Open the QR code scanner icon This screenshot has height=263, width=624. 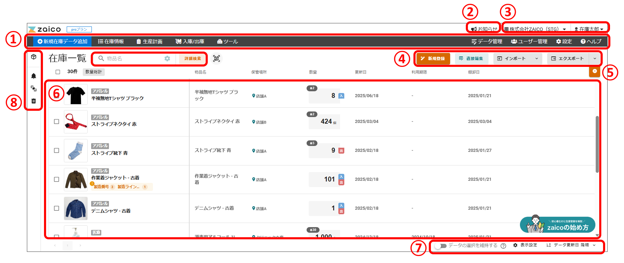click(216, 59)
